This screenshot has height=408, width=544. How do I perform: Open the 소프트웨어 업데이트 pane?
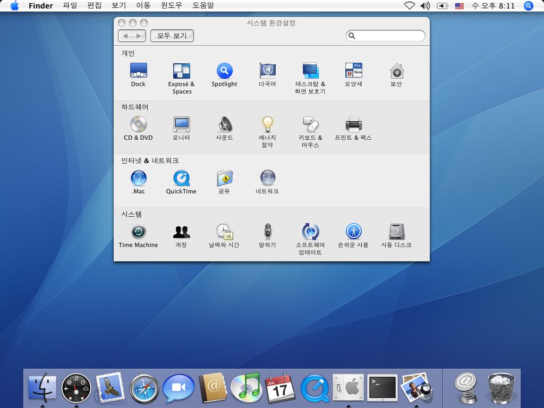(x=310, y=232)
